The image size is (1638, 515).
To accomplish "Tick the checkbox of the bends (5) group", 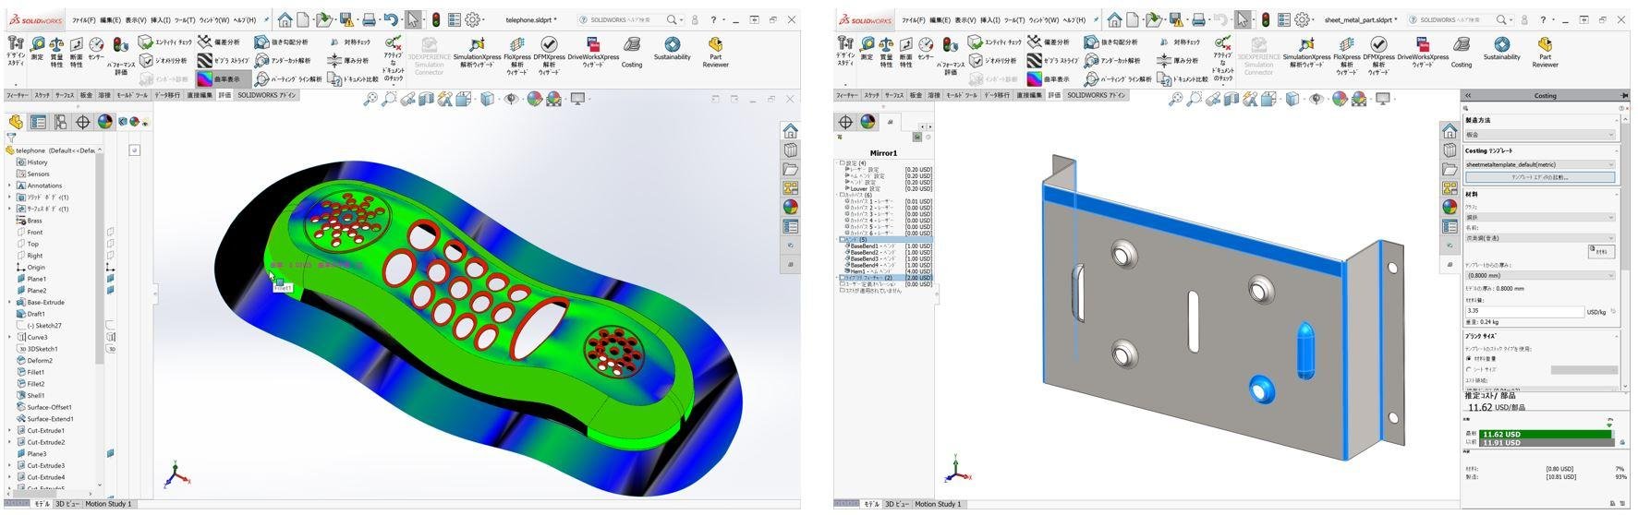I will tap(842, 239).
